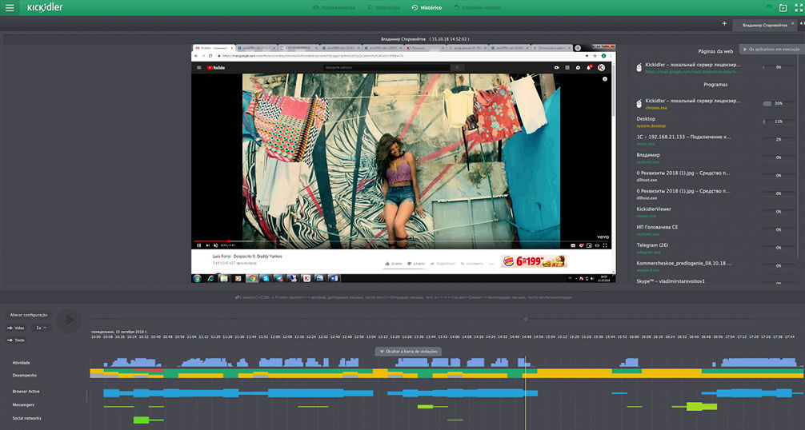Mute the recorded YouTube player volume
The width and height of the screenshot is (805, 430).
[215, 245]
